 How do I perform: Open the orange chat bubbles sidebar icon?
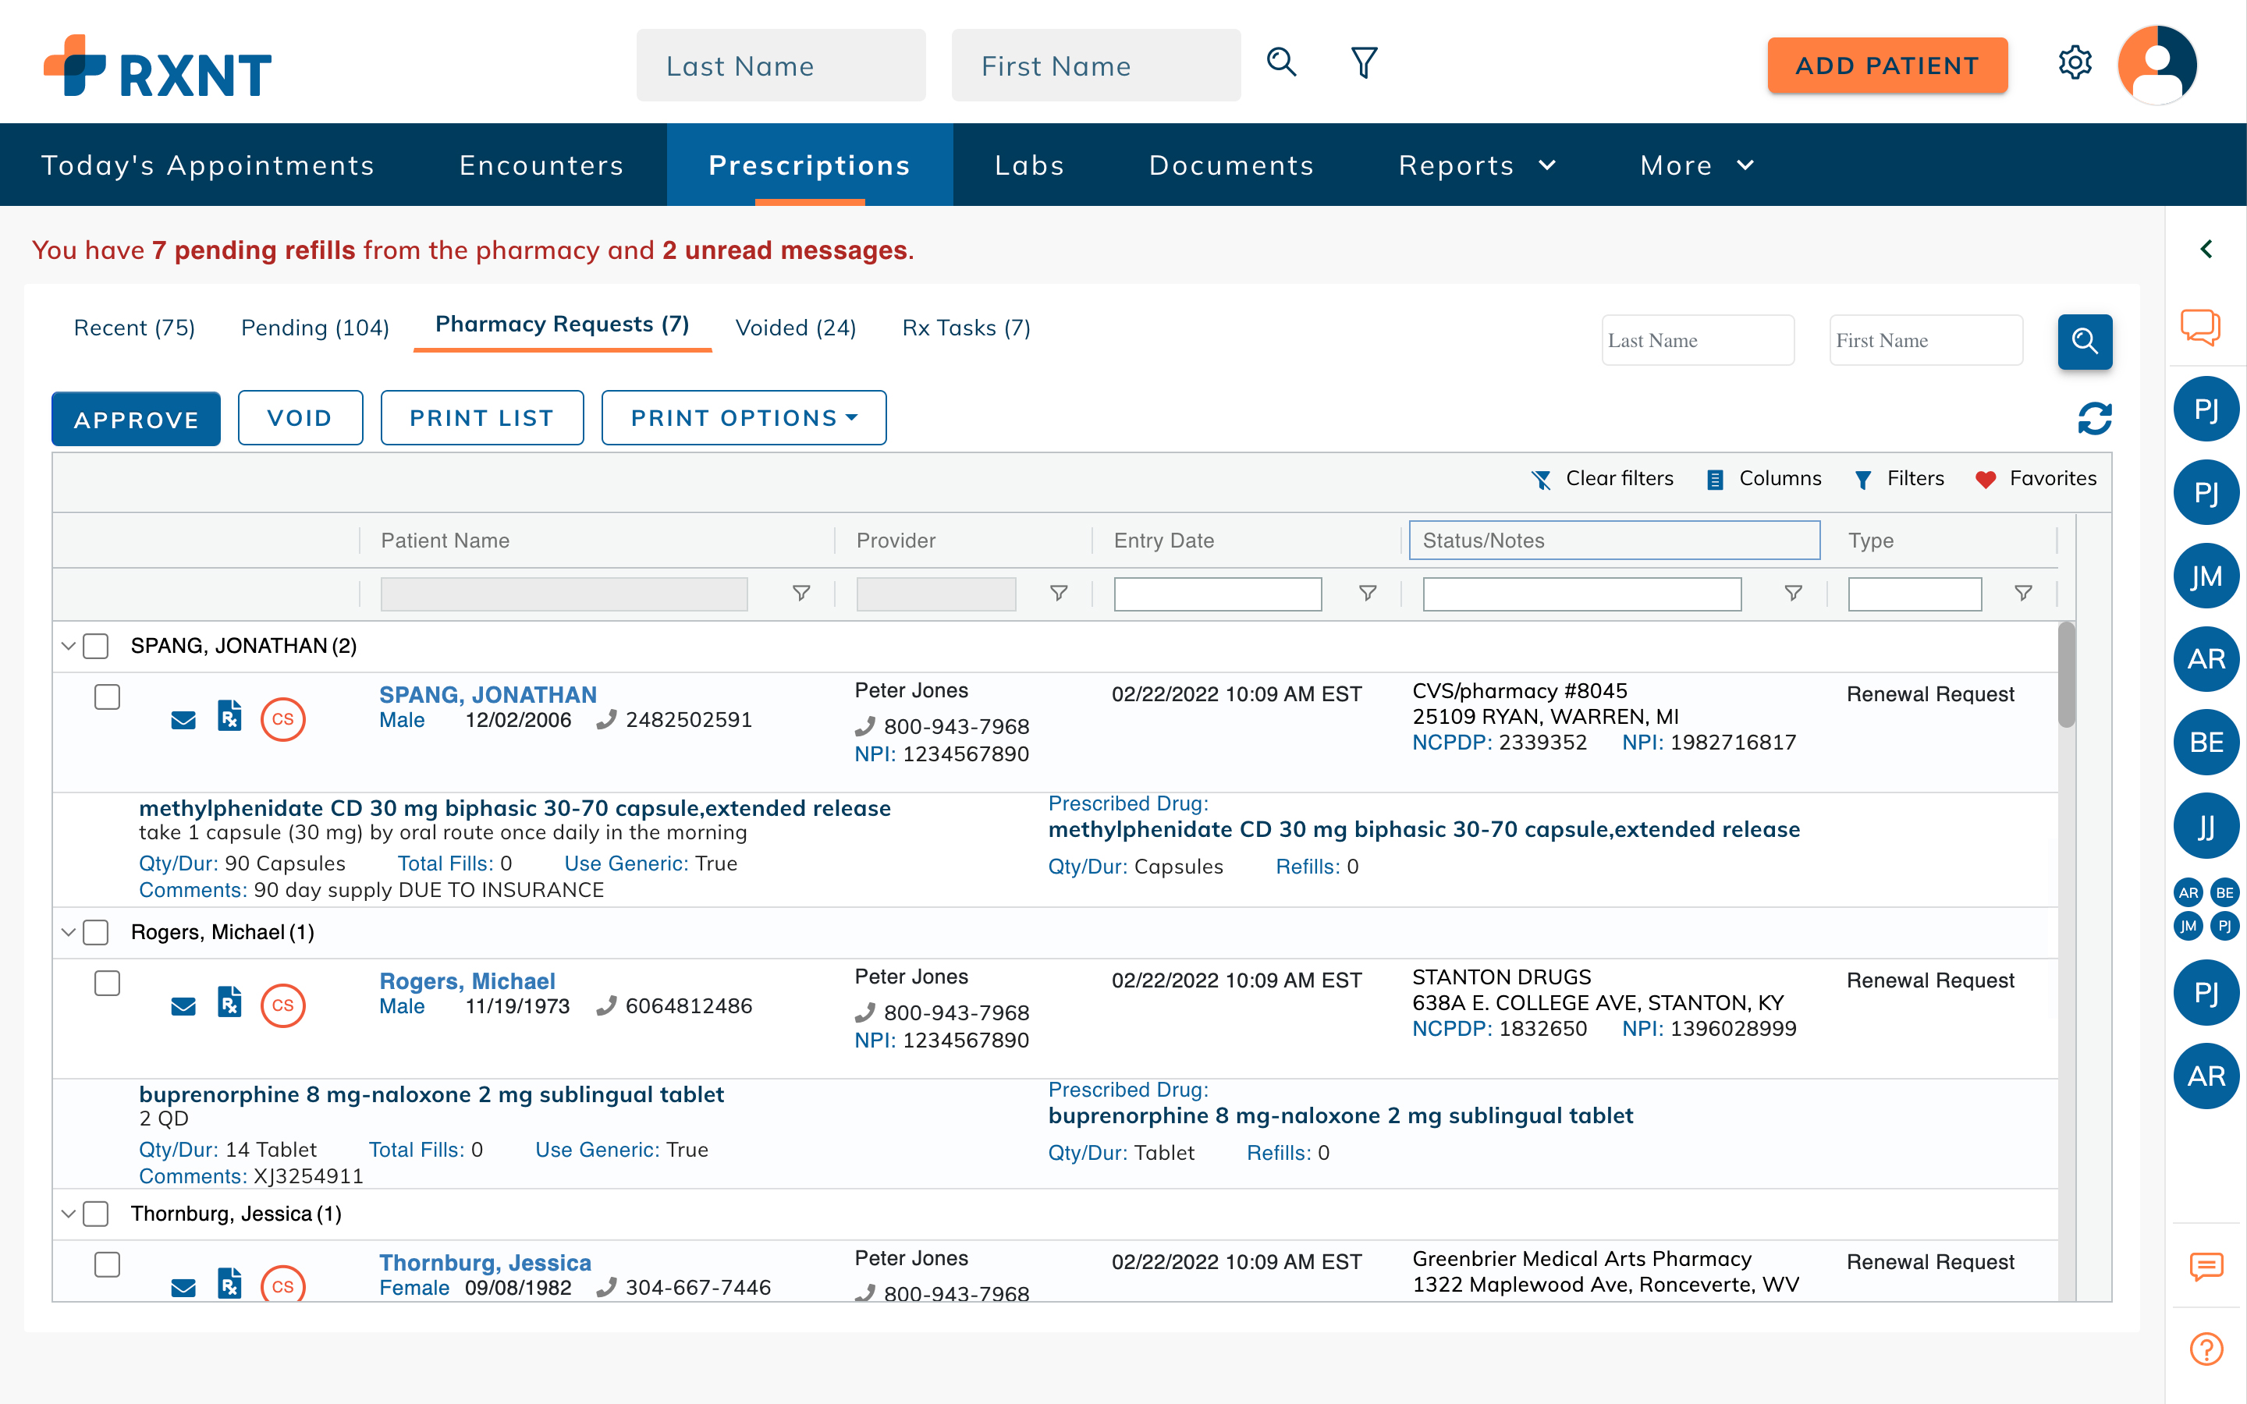coord(2199,327)
